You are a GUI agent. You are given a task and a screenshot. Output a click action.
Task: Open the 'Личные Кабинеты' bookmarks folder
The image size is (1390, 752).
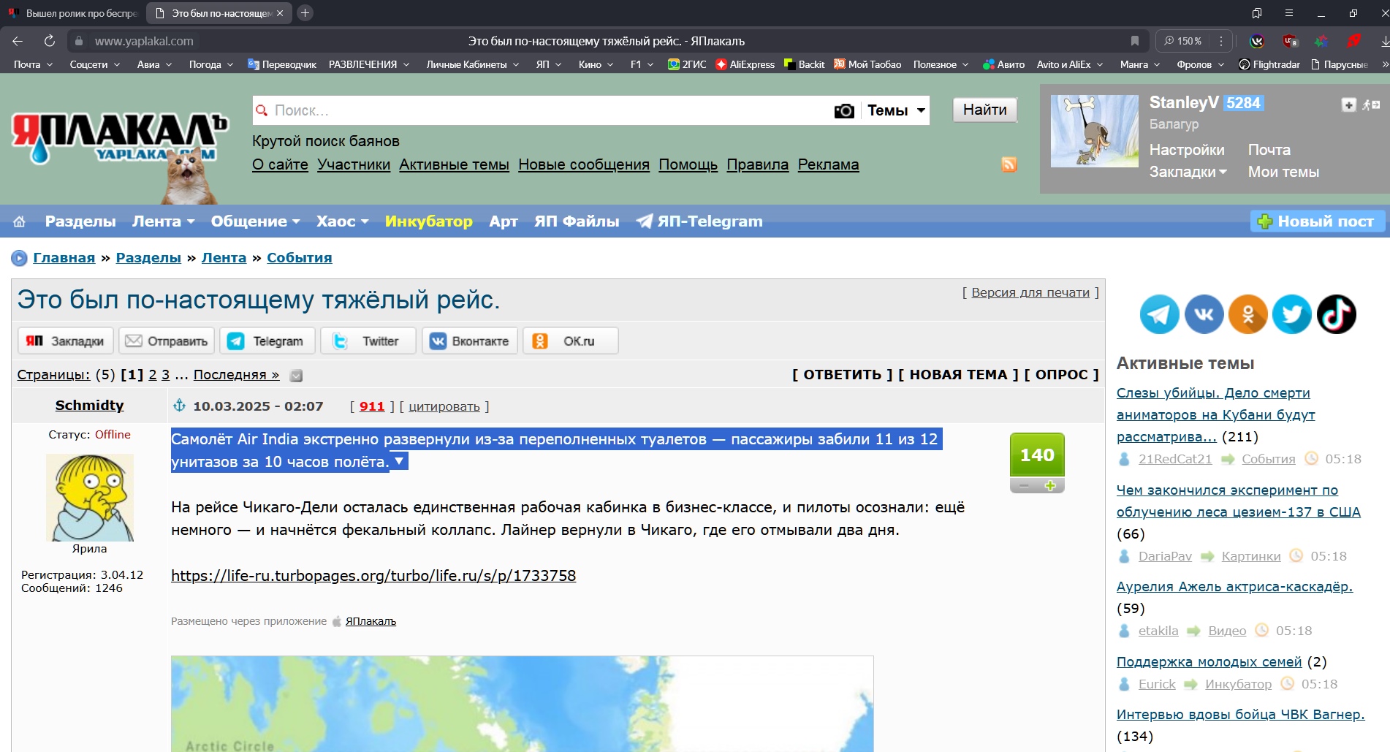coord(473,64)
